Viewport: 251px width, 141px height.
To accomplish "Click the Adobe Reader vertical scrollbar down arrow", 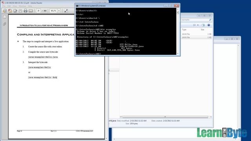I will pyautogui.click(x=106, y=138).
